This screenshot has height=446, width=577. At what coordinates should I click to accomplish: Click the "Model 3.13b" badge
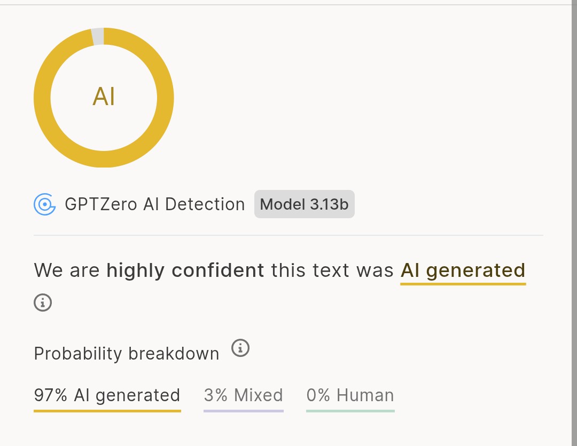pyautogui.click(x=304, y=204)
